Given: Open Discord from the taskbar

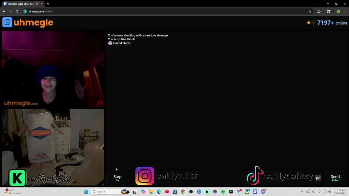Looking at the screenshot, I should pyautogui.click(x=263, y=192).
